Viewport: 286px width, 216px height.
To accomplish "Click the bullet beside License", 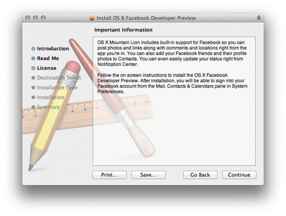I will pos(33,68).
